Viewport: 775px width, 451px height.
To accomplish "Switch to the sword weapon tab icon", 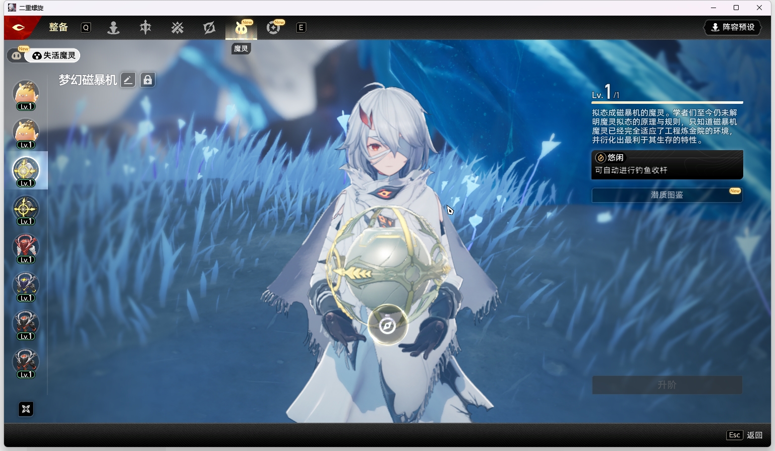I will pos(145,28).
